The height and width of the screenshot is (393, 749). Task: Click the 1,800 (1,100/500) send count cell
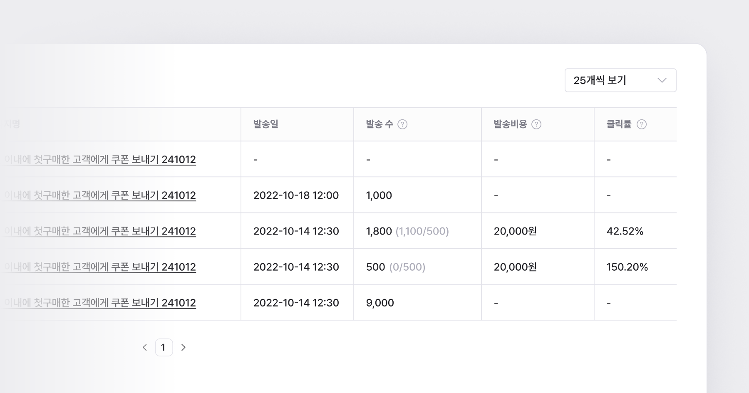coord(407,231)
